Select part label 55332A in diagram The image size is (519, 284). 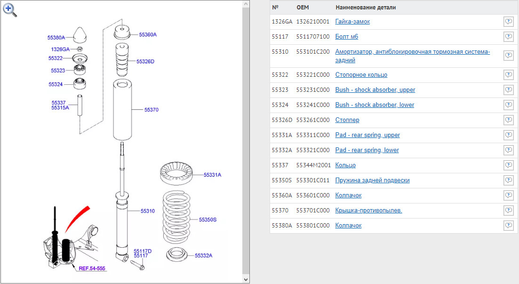click(x=203, y=255)
